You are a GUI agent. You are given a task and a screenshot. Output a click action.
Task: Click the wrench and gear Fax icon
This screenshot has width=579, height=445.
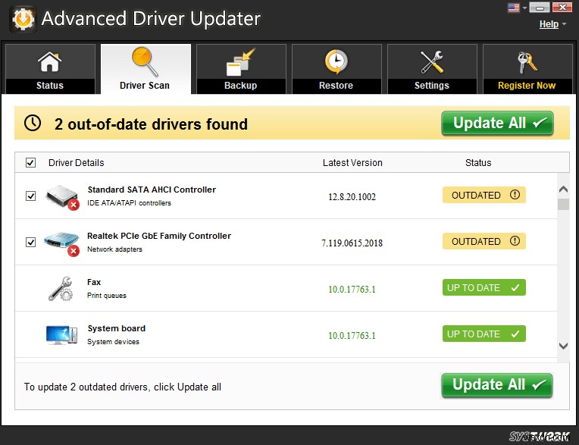coord(61,289)
